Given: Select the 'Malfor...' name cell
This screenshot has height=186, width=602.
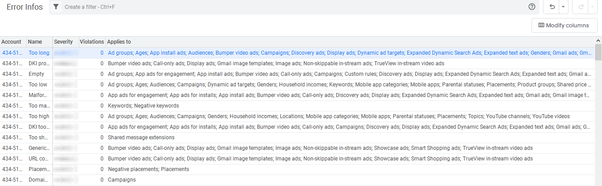Looking at the screenshot, I should point(39,95).
